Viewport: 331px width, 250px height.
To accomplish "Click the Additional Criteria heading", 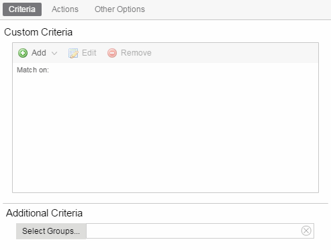I will [44, 213].
